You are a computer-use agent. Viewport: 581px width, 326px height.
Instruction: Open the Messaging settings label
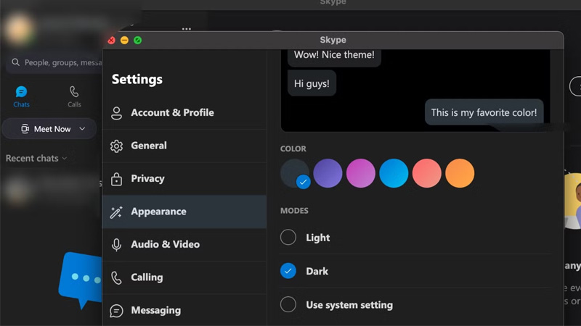155,311
